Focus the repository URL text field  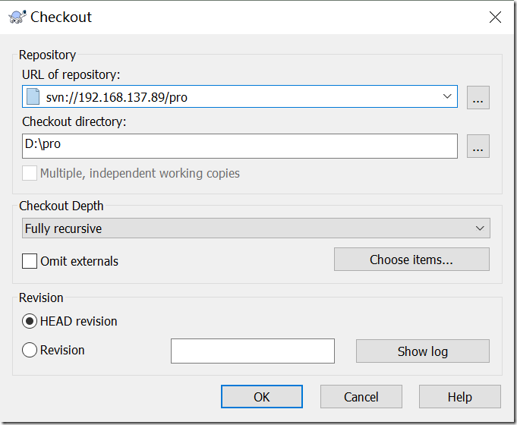(x=240, y=96)
